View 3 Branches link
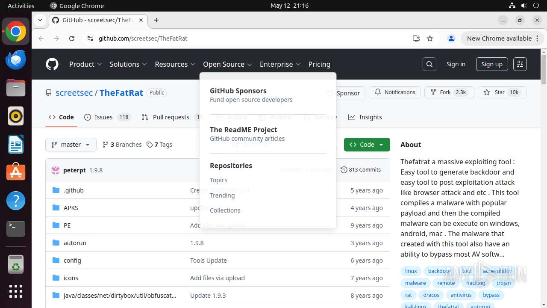 [122, 145]
